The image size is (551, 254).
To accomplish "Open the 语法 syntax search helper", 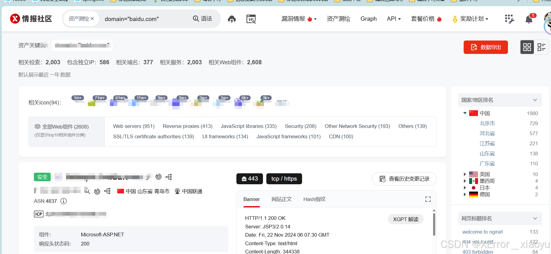I will 203,19.
